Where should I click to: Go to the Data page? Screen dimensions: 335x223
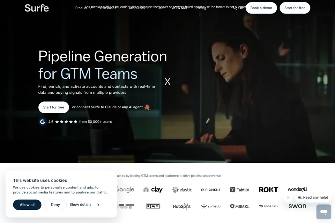[161, 8]
